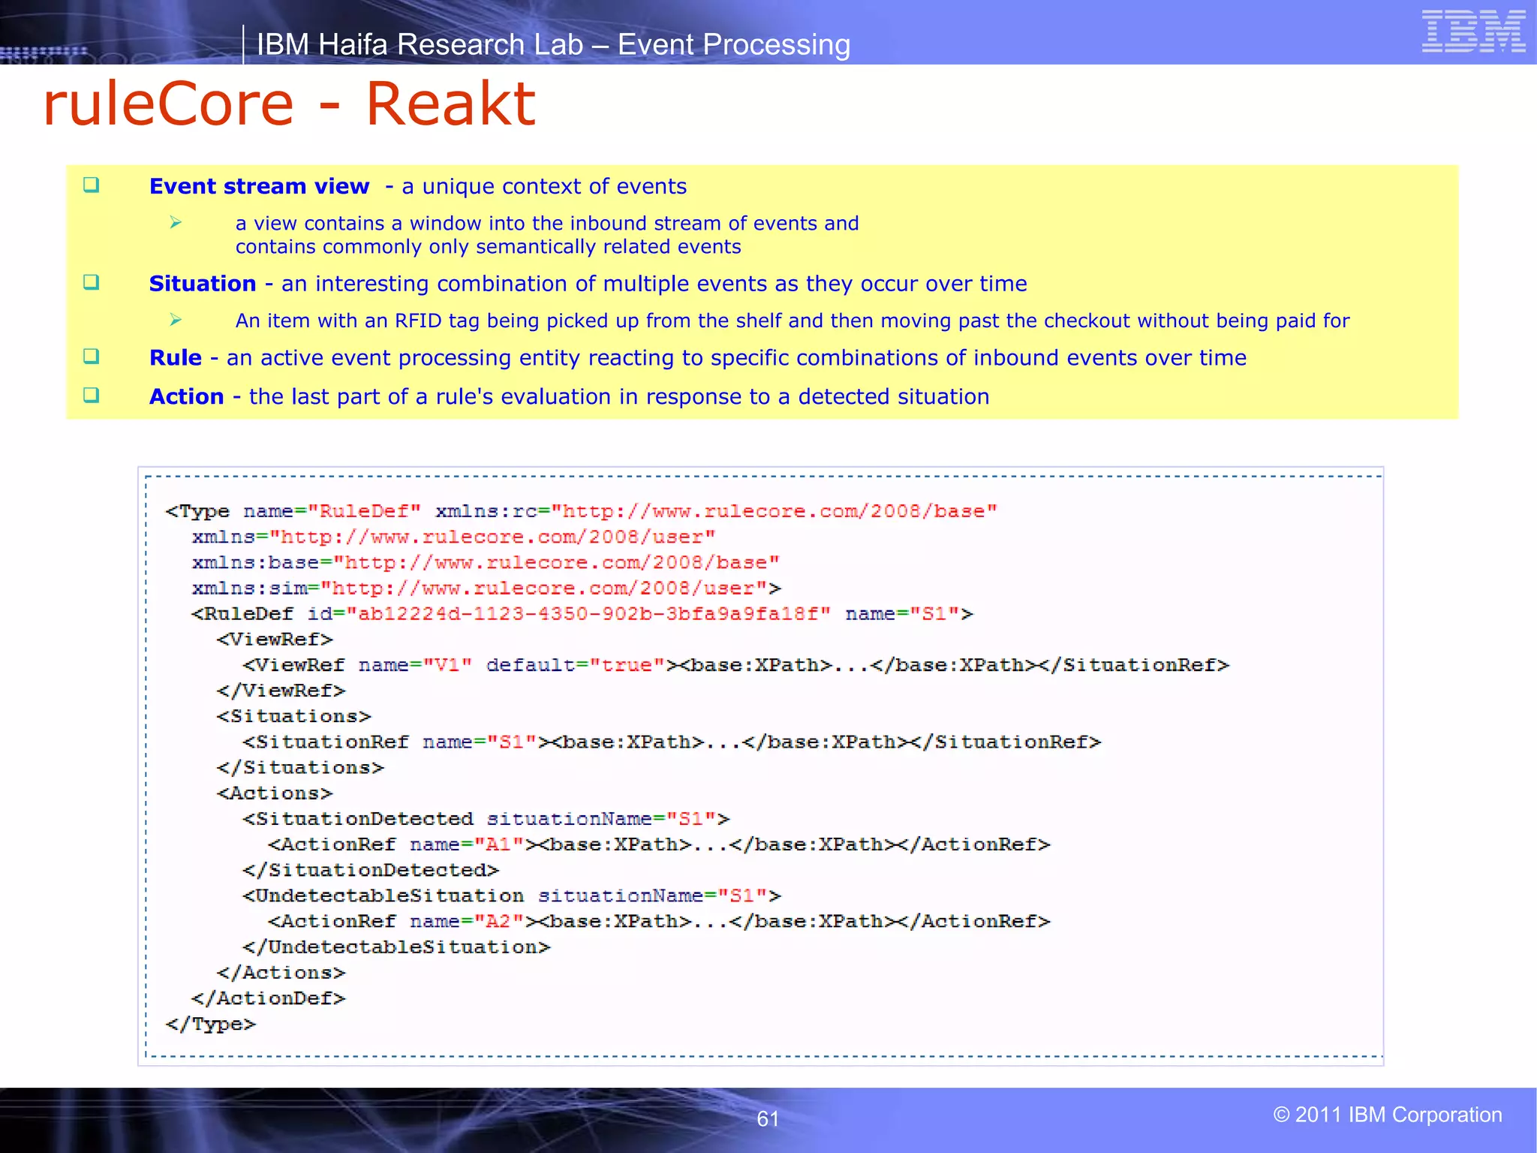The height and width of the screenshot is (1153, 1537).
Task: Click code '<ActionRef name="A2">'
Action: [403, 921]
